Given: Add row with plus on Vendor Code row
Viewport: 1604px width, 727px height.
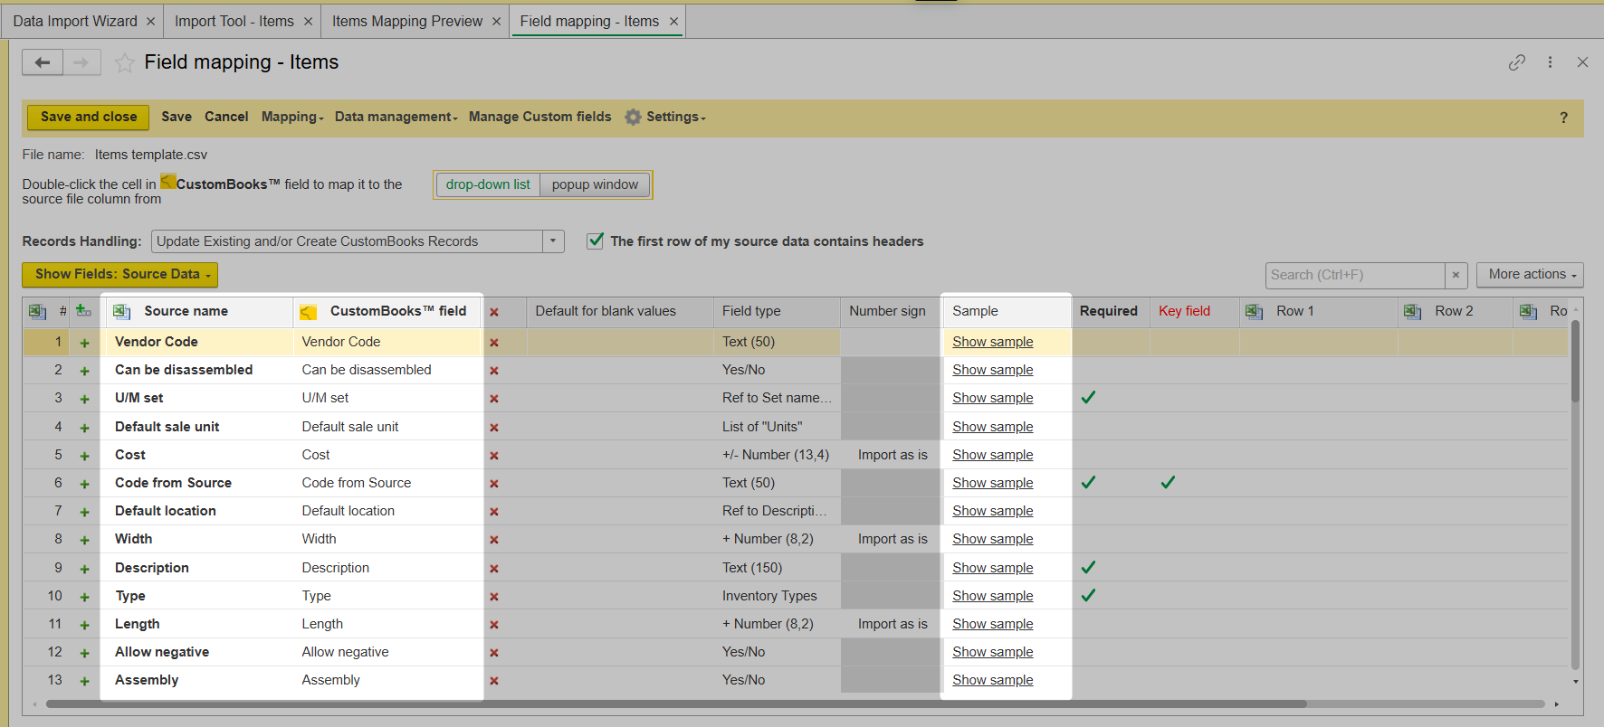Looking at the screenshot, I should pyautogui.click(x=84, y=343).
